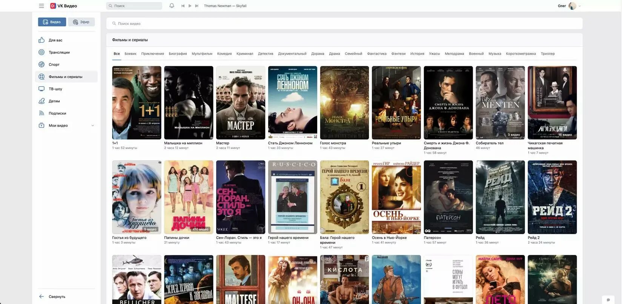
Task: Select the Семейный genre tab
Action: tap(353, 53)
